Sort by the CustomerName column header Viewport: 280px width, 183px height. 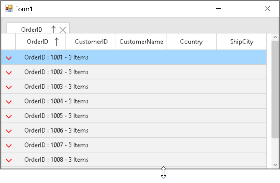(141, 41)
